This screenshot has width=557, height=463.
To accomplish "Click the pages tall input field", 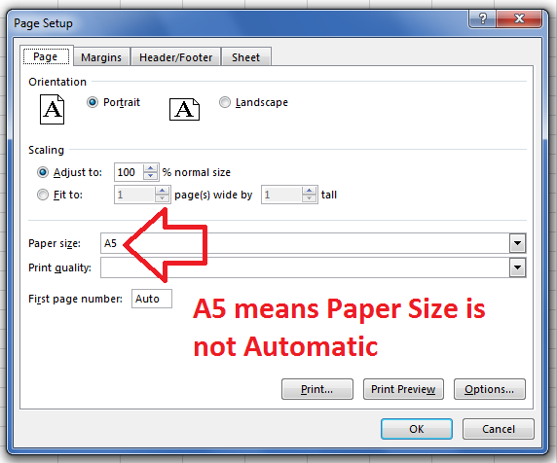I will [x=282, y=195].
